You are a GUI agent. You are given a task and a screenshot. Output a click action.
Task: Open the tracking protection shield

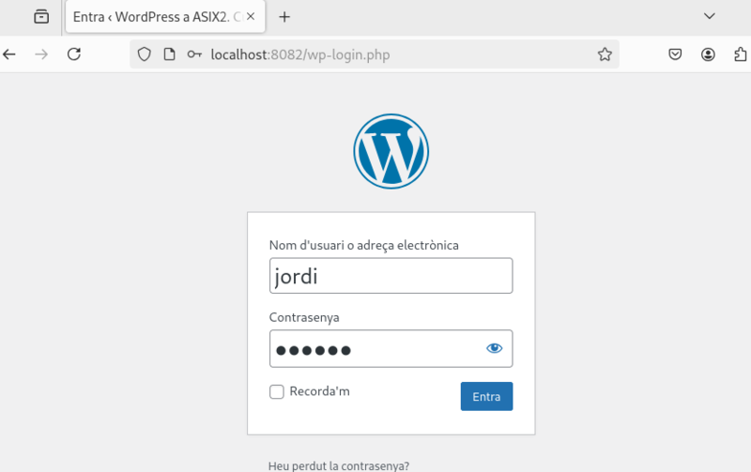tap(145, 54)
